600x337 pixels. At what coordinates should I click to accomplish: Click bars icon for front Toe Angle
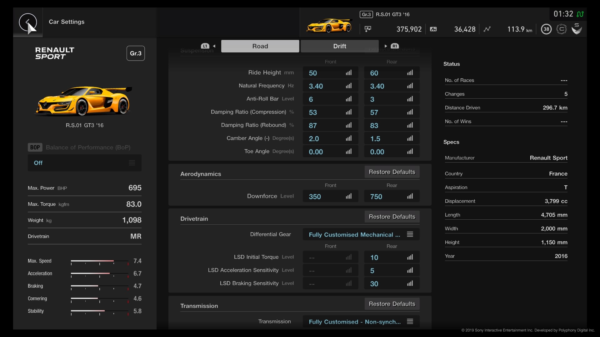(x=349, y=151)
